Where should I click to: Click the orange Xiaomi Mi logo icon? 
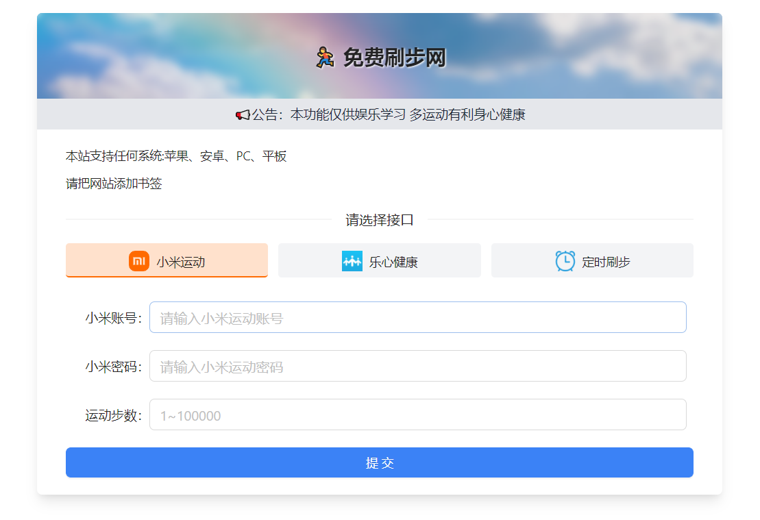click(x=139, y=261)
